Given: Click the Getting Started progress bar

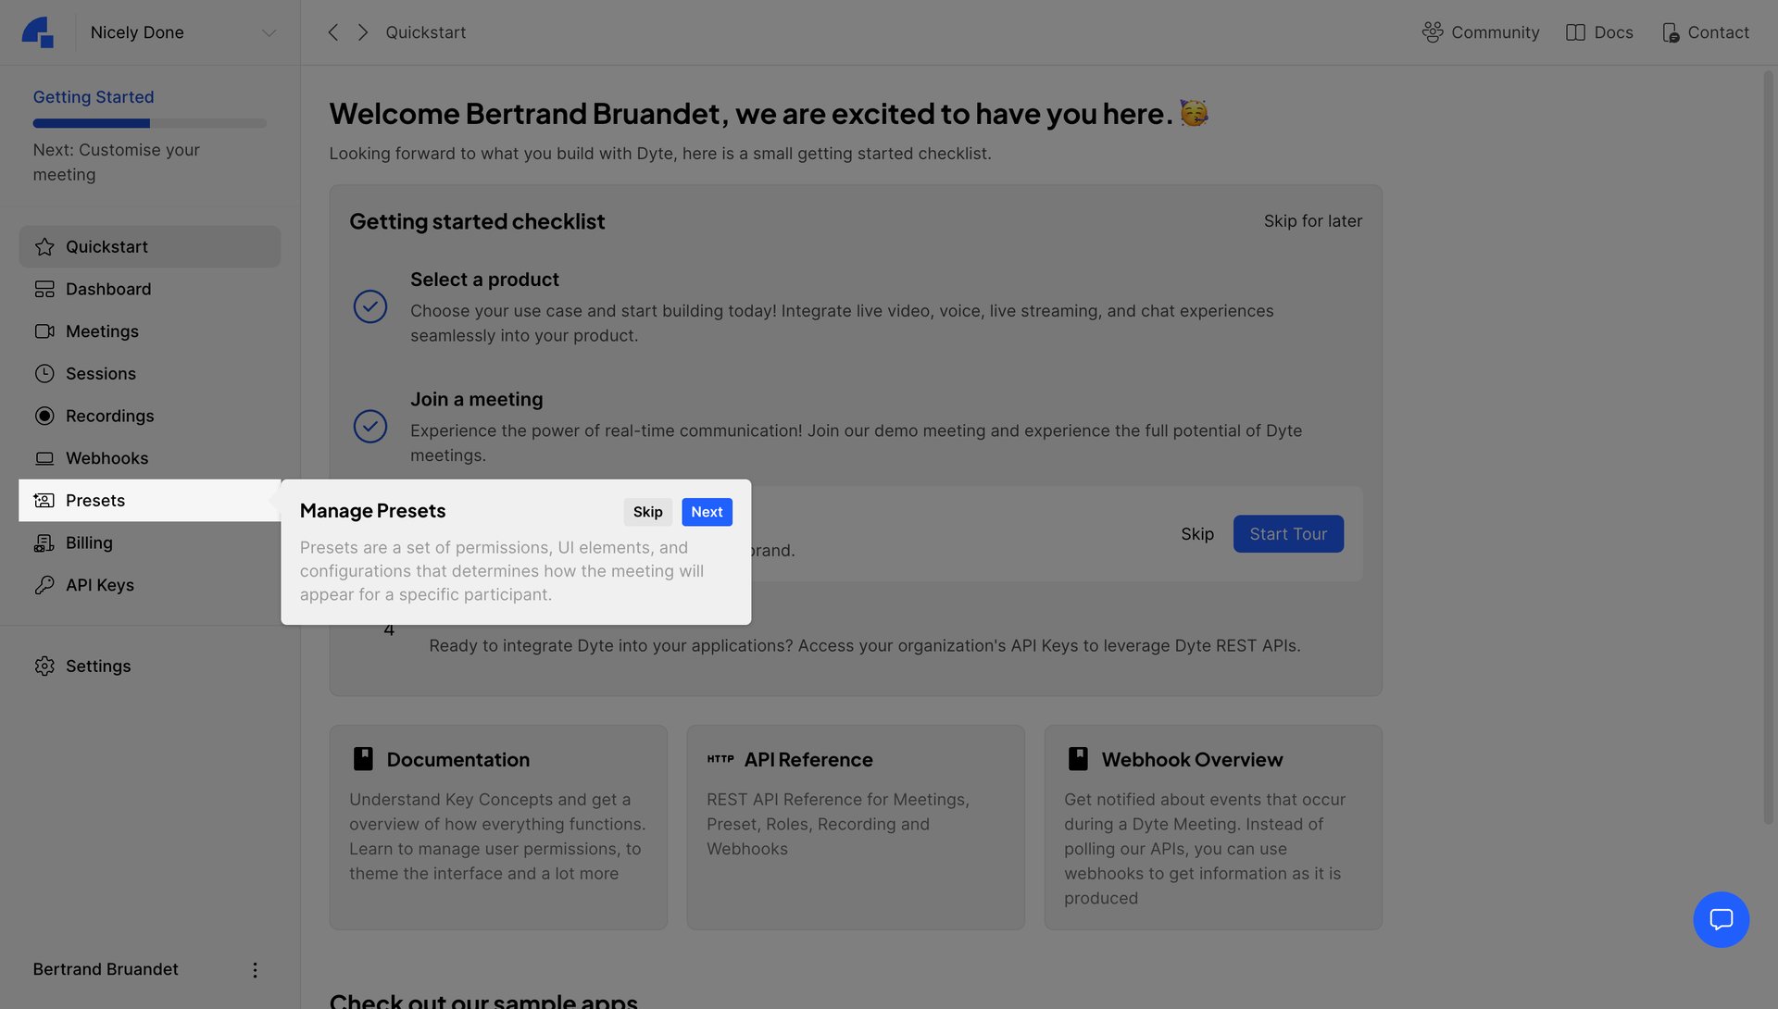Looking at the screenshot, I should tap(148, 122).
